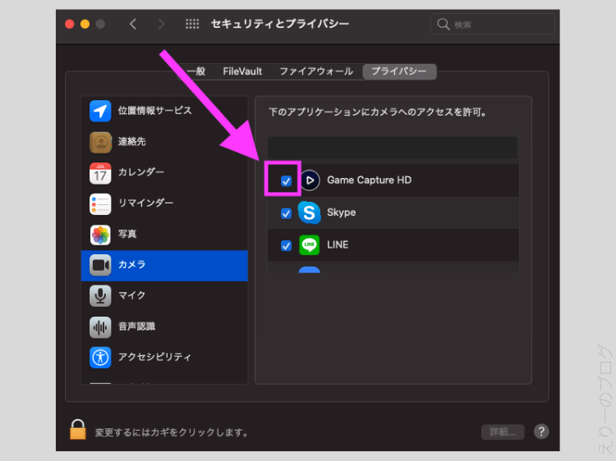Select the 位置情報サービス location arrow icon
This screenshot has height=461, width=616.
pos(100,111)
